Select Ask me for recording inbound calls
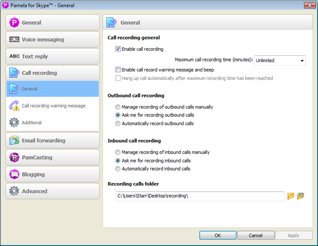The height and width of the screenshot is (246, 318). point(118,160)
